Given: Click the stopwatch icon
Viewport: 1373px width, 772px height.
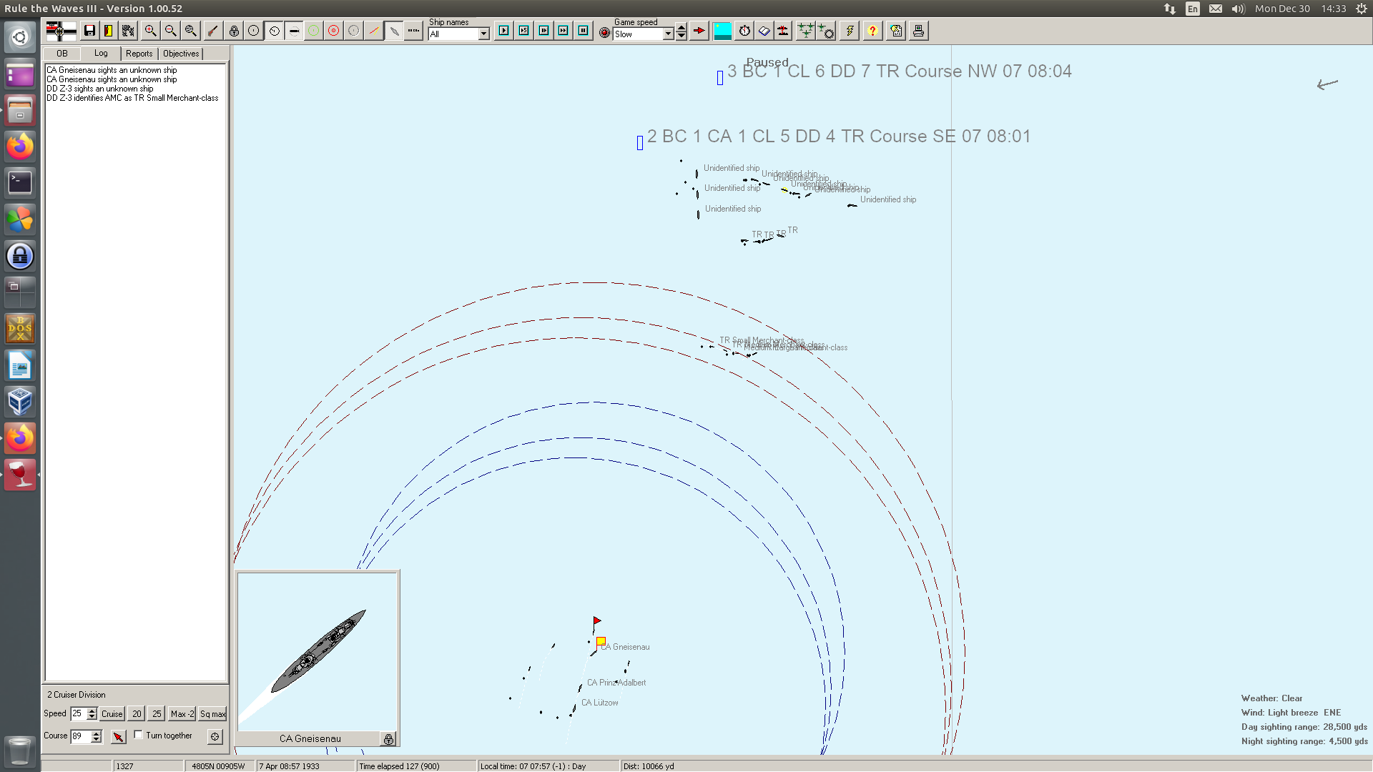Looking at the screenshot, I should (x=744, y=31).
